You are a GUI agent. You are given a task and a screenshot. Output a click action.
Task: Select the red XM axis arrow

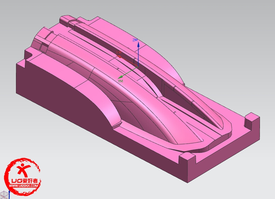(127, 61)
